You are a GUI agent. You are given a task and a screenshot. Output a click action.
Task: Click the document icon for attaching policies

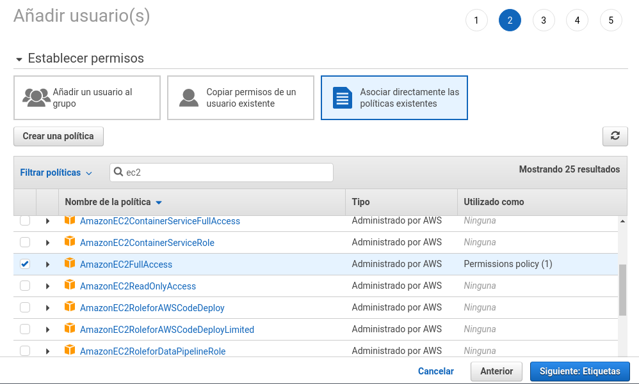pos(343,98)
